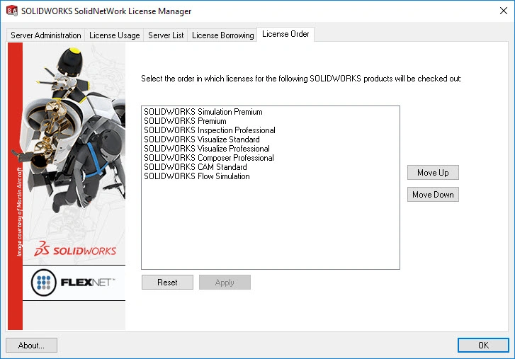
Task: Go to the Server List tab
Action: [x=166, y=35]
